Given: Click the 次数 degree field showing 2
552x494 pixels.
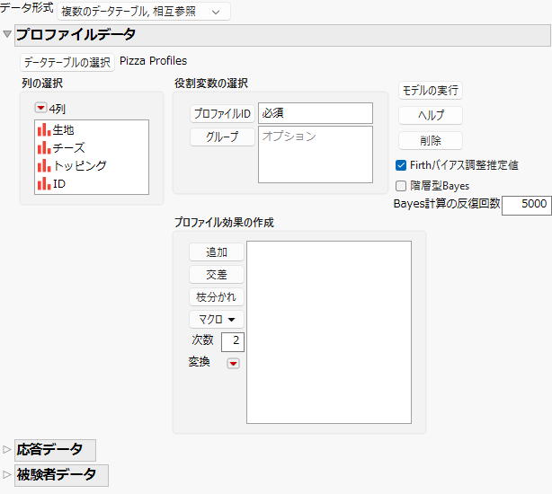Looking at the screenshot, I should point(233,341).
